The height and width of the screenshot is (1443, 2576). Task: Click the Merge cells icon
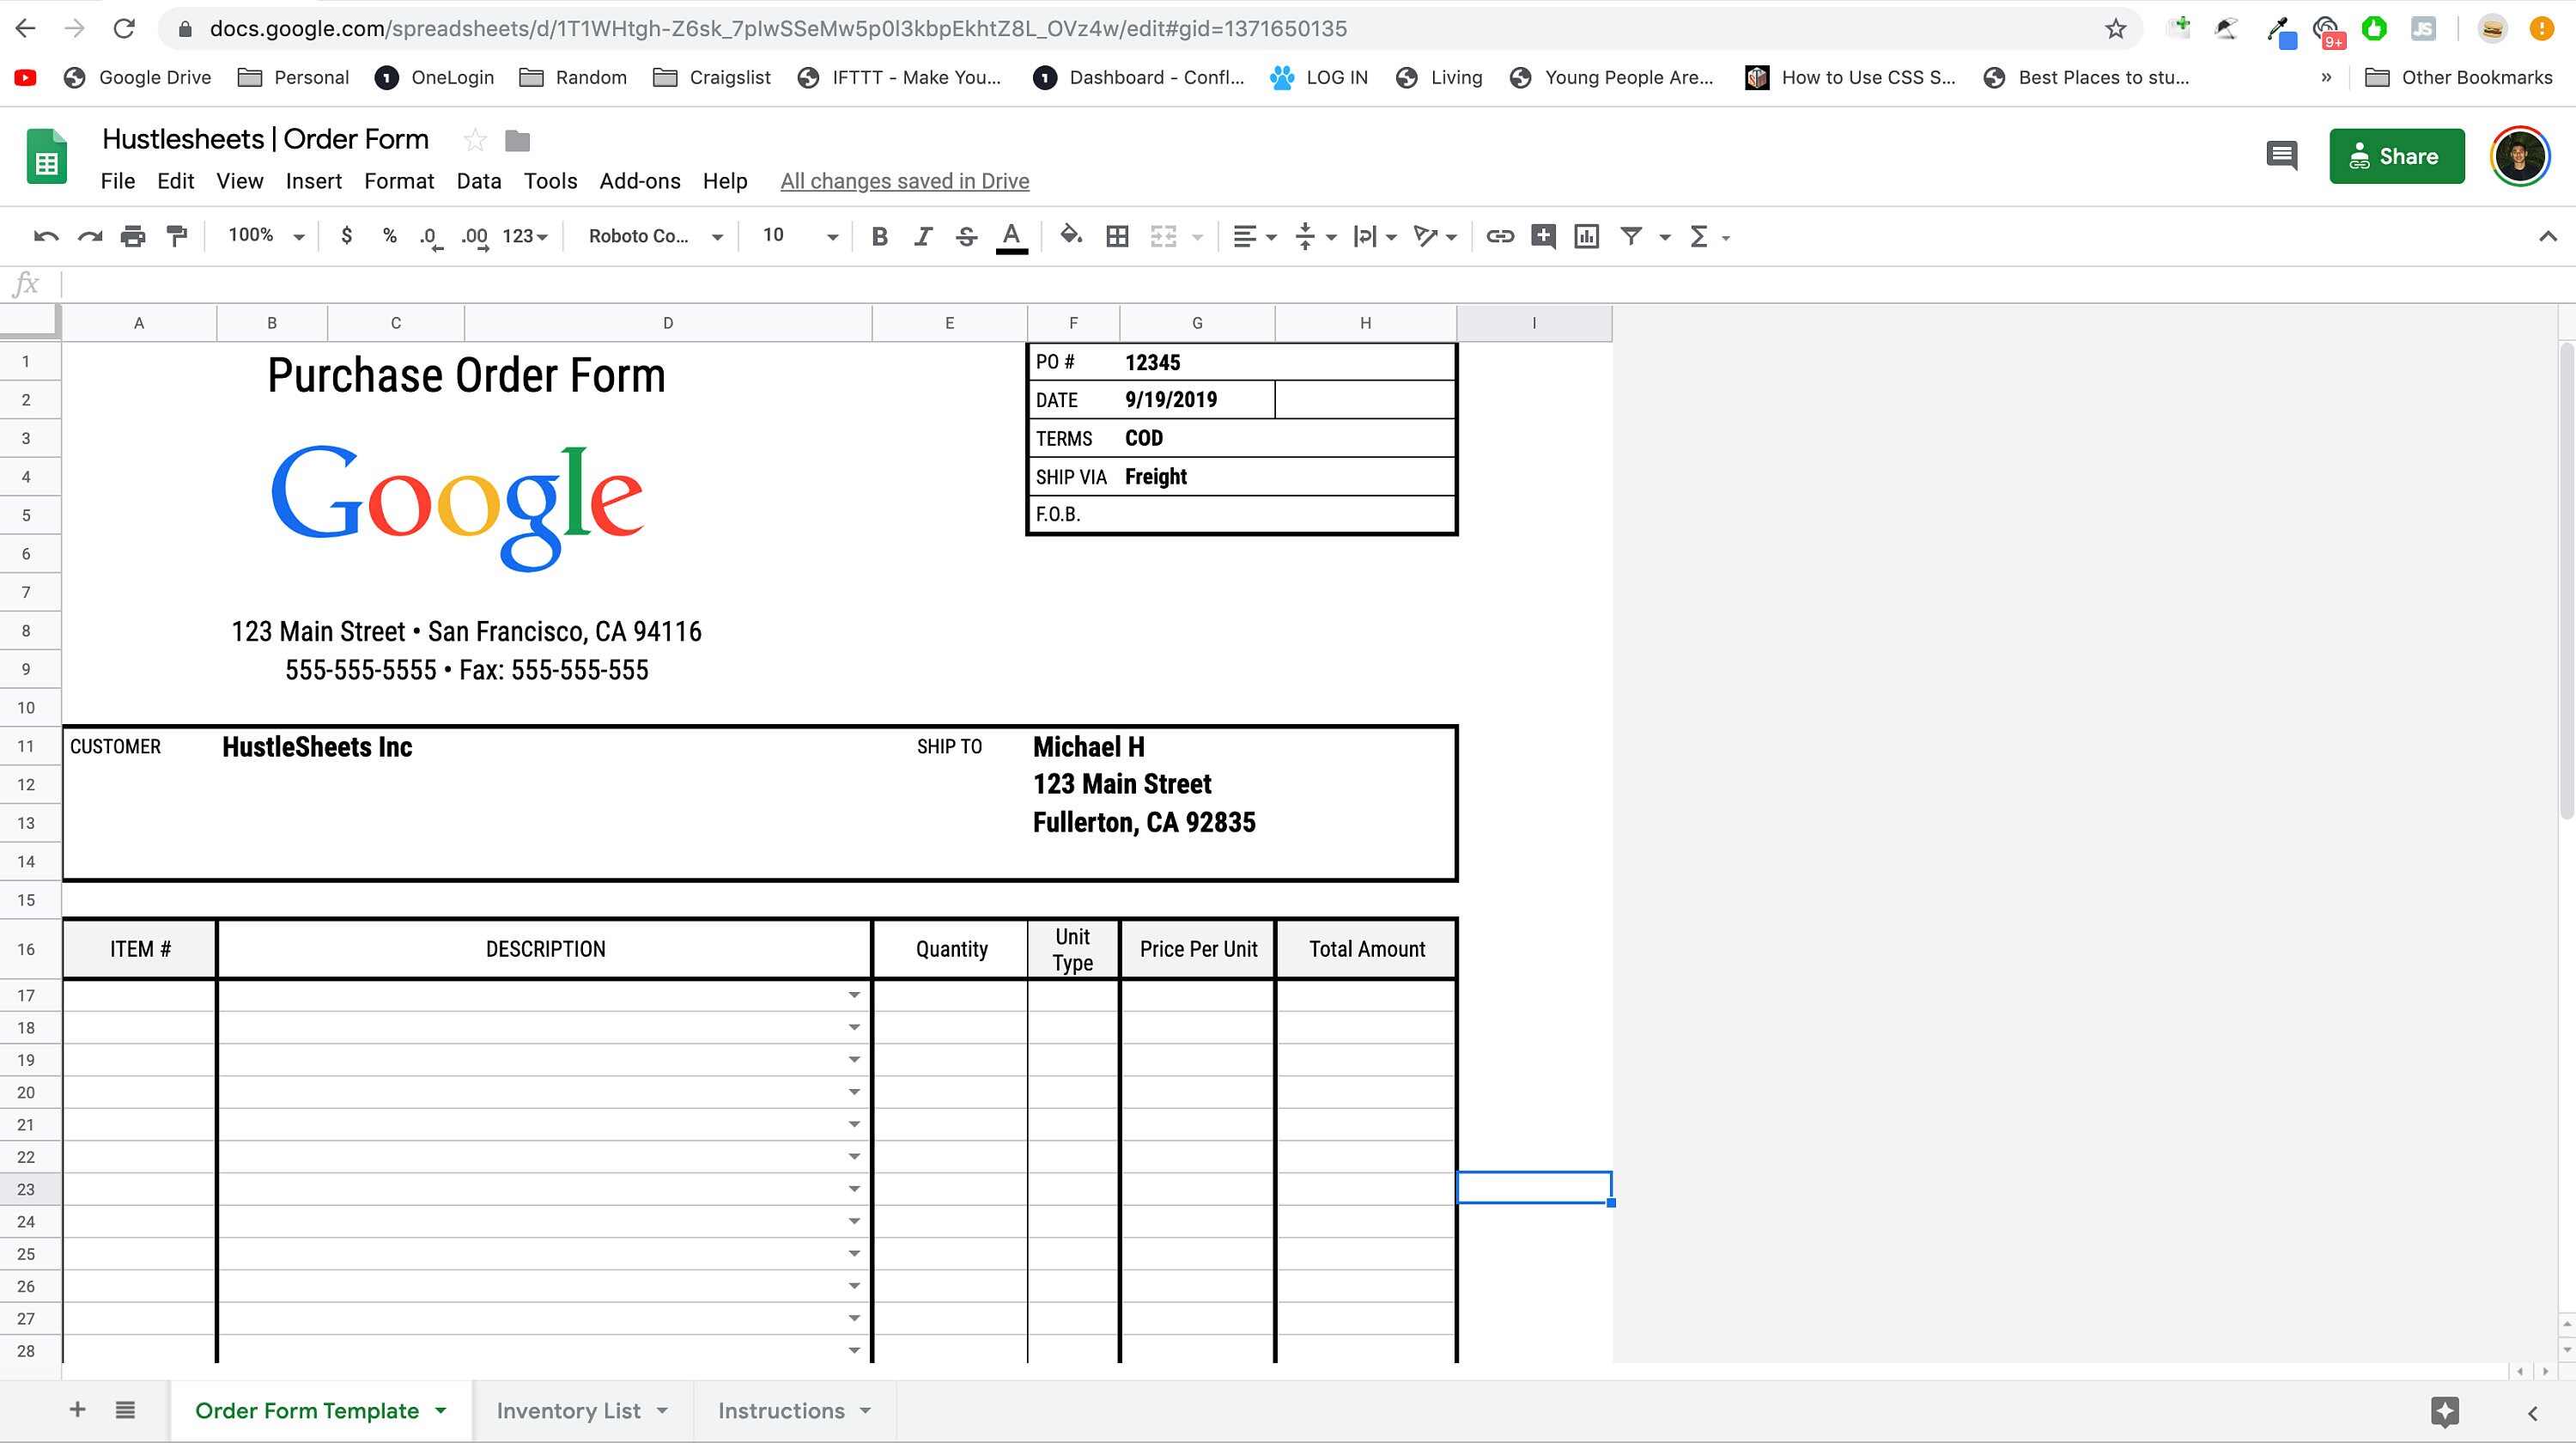point(1163,237)
